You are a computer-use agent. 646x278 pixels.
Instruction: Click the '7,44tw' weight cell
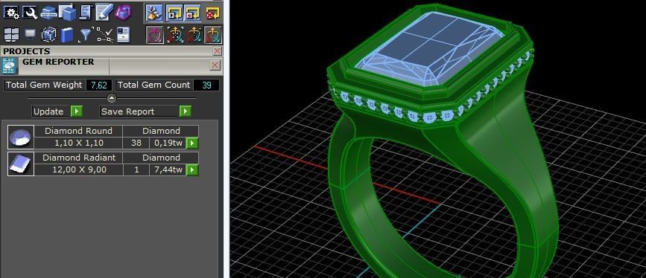coord(168,169)
